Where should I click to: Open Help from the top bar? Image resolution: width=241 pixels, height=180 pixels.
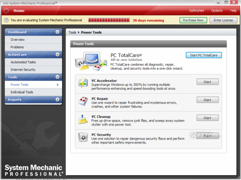(233, 10)
